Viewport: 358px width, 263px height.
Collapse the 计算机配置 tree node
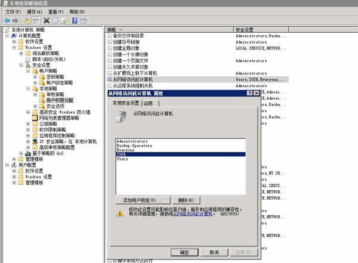click(x=7, y=36)
